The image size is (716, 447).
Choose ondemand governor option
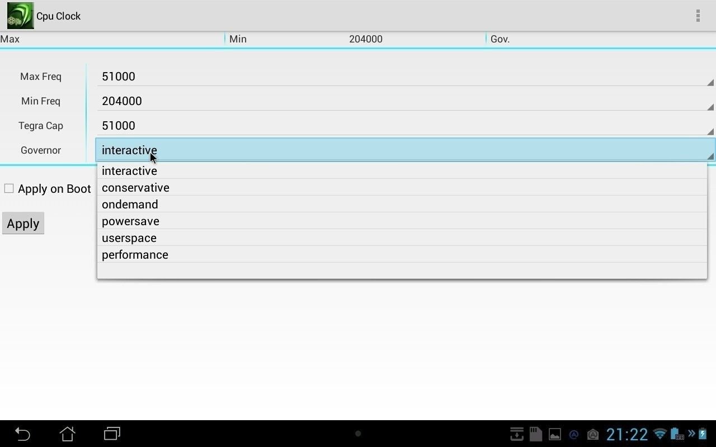click(402, 204)
